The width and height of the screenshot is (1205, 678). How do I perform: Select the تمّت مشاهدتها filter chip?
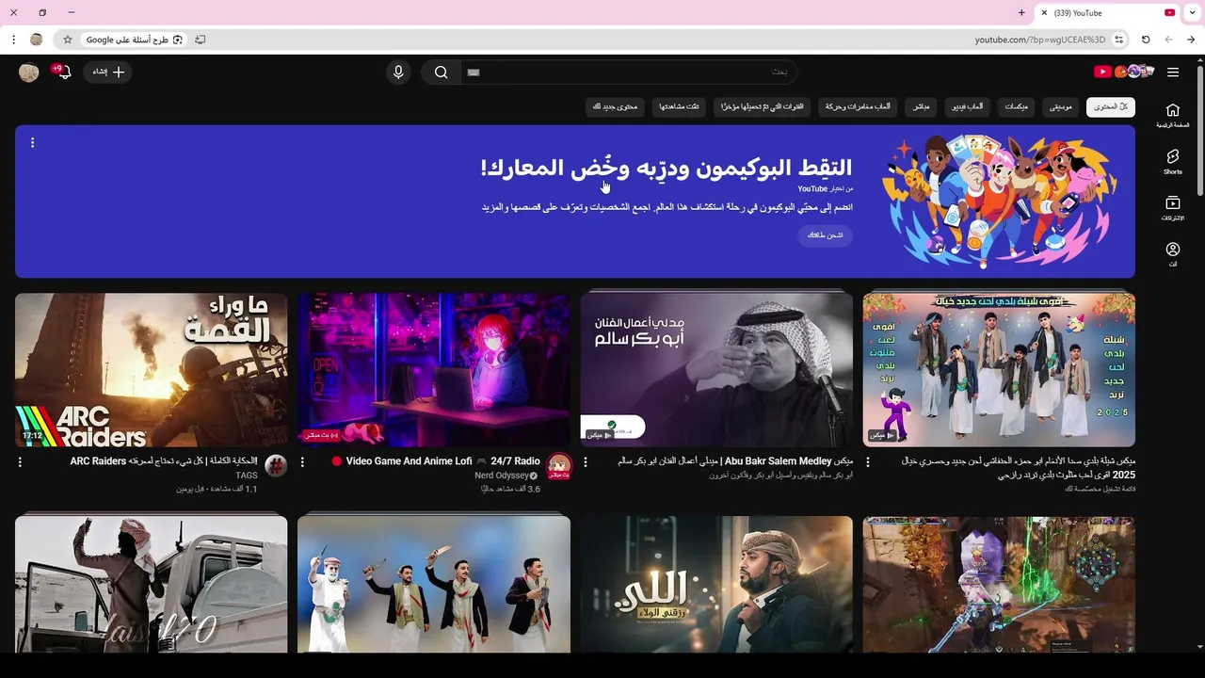680,106
